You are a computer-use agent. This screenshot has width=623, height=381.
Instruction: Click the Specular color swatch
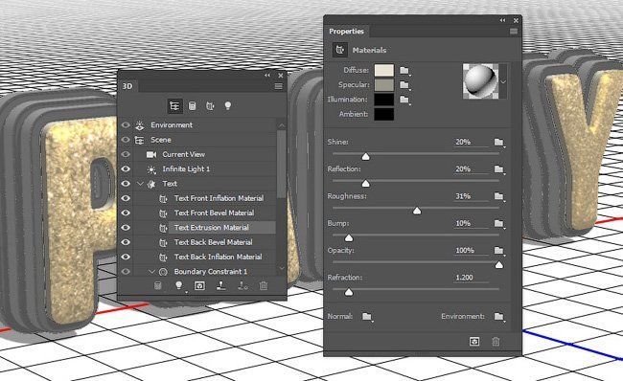tap(384, 85)
